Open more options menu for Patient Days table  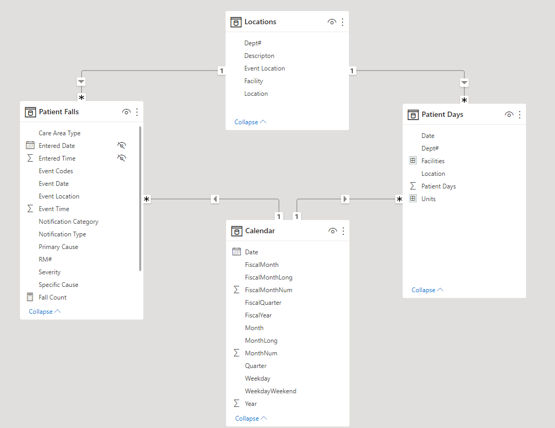point(520,115)
